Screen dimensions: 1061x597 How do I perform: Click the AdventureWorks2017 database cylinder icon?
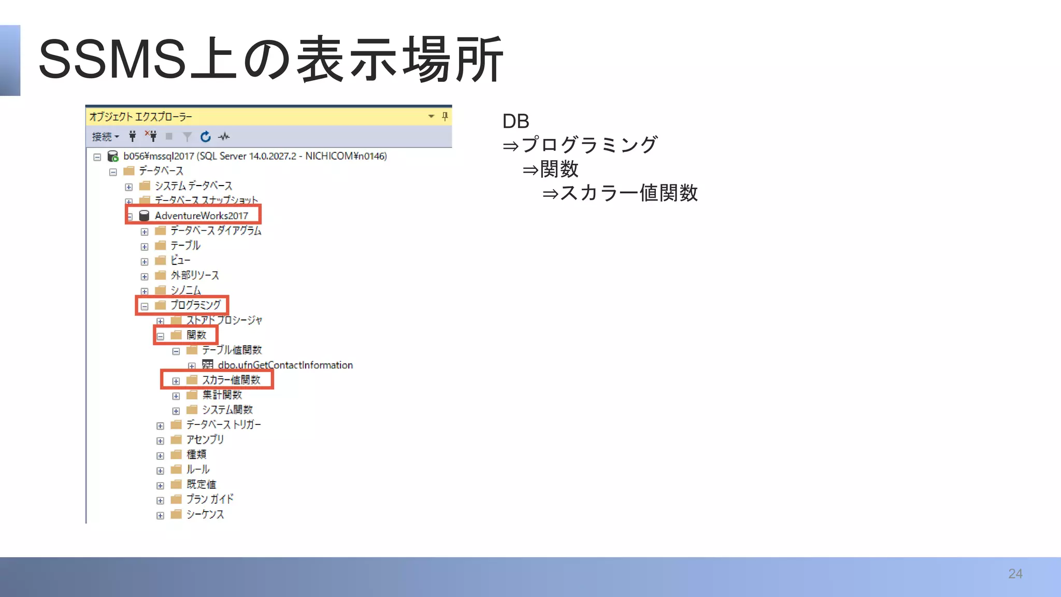(x=145, y=216)
